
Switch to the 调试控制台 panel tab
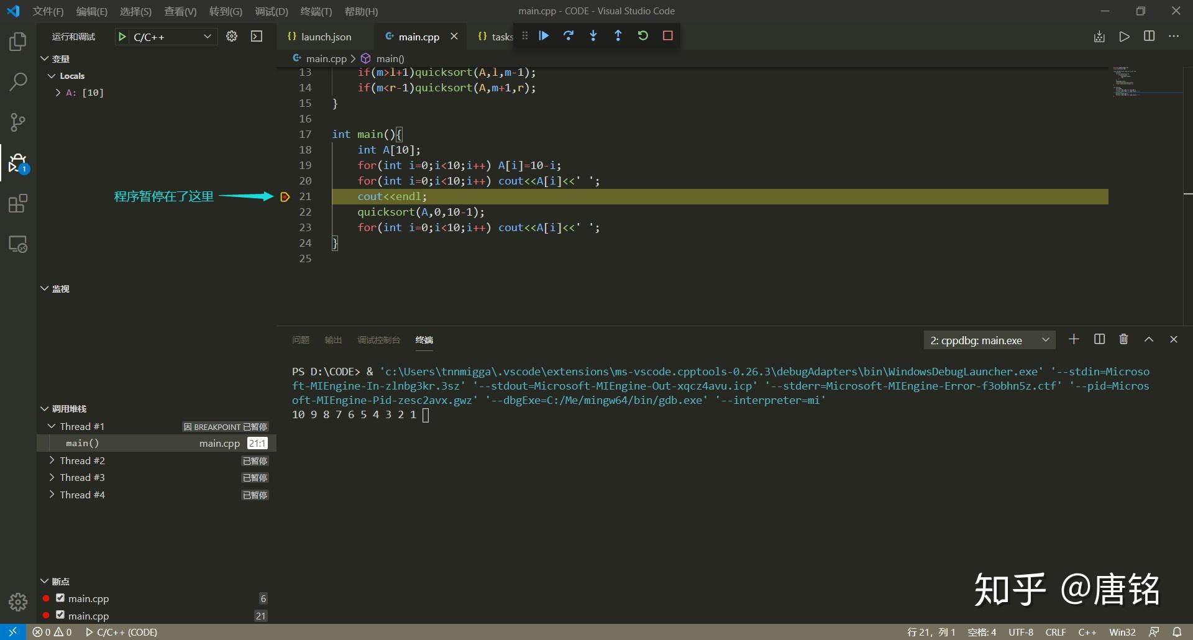pyautogui.click(x=379, y=340)
